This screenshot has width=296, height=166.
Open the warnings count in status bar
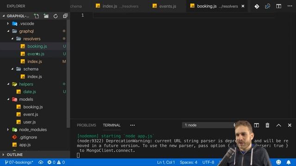click(x=61, y=162)
